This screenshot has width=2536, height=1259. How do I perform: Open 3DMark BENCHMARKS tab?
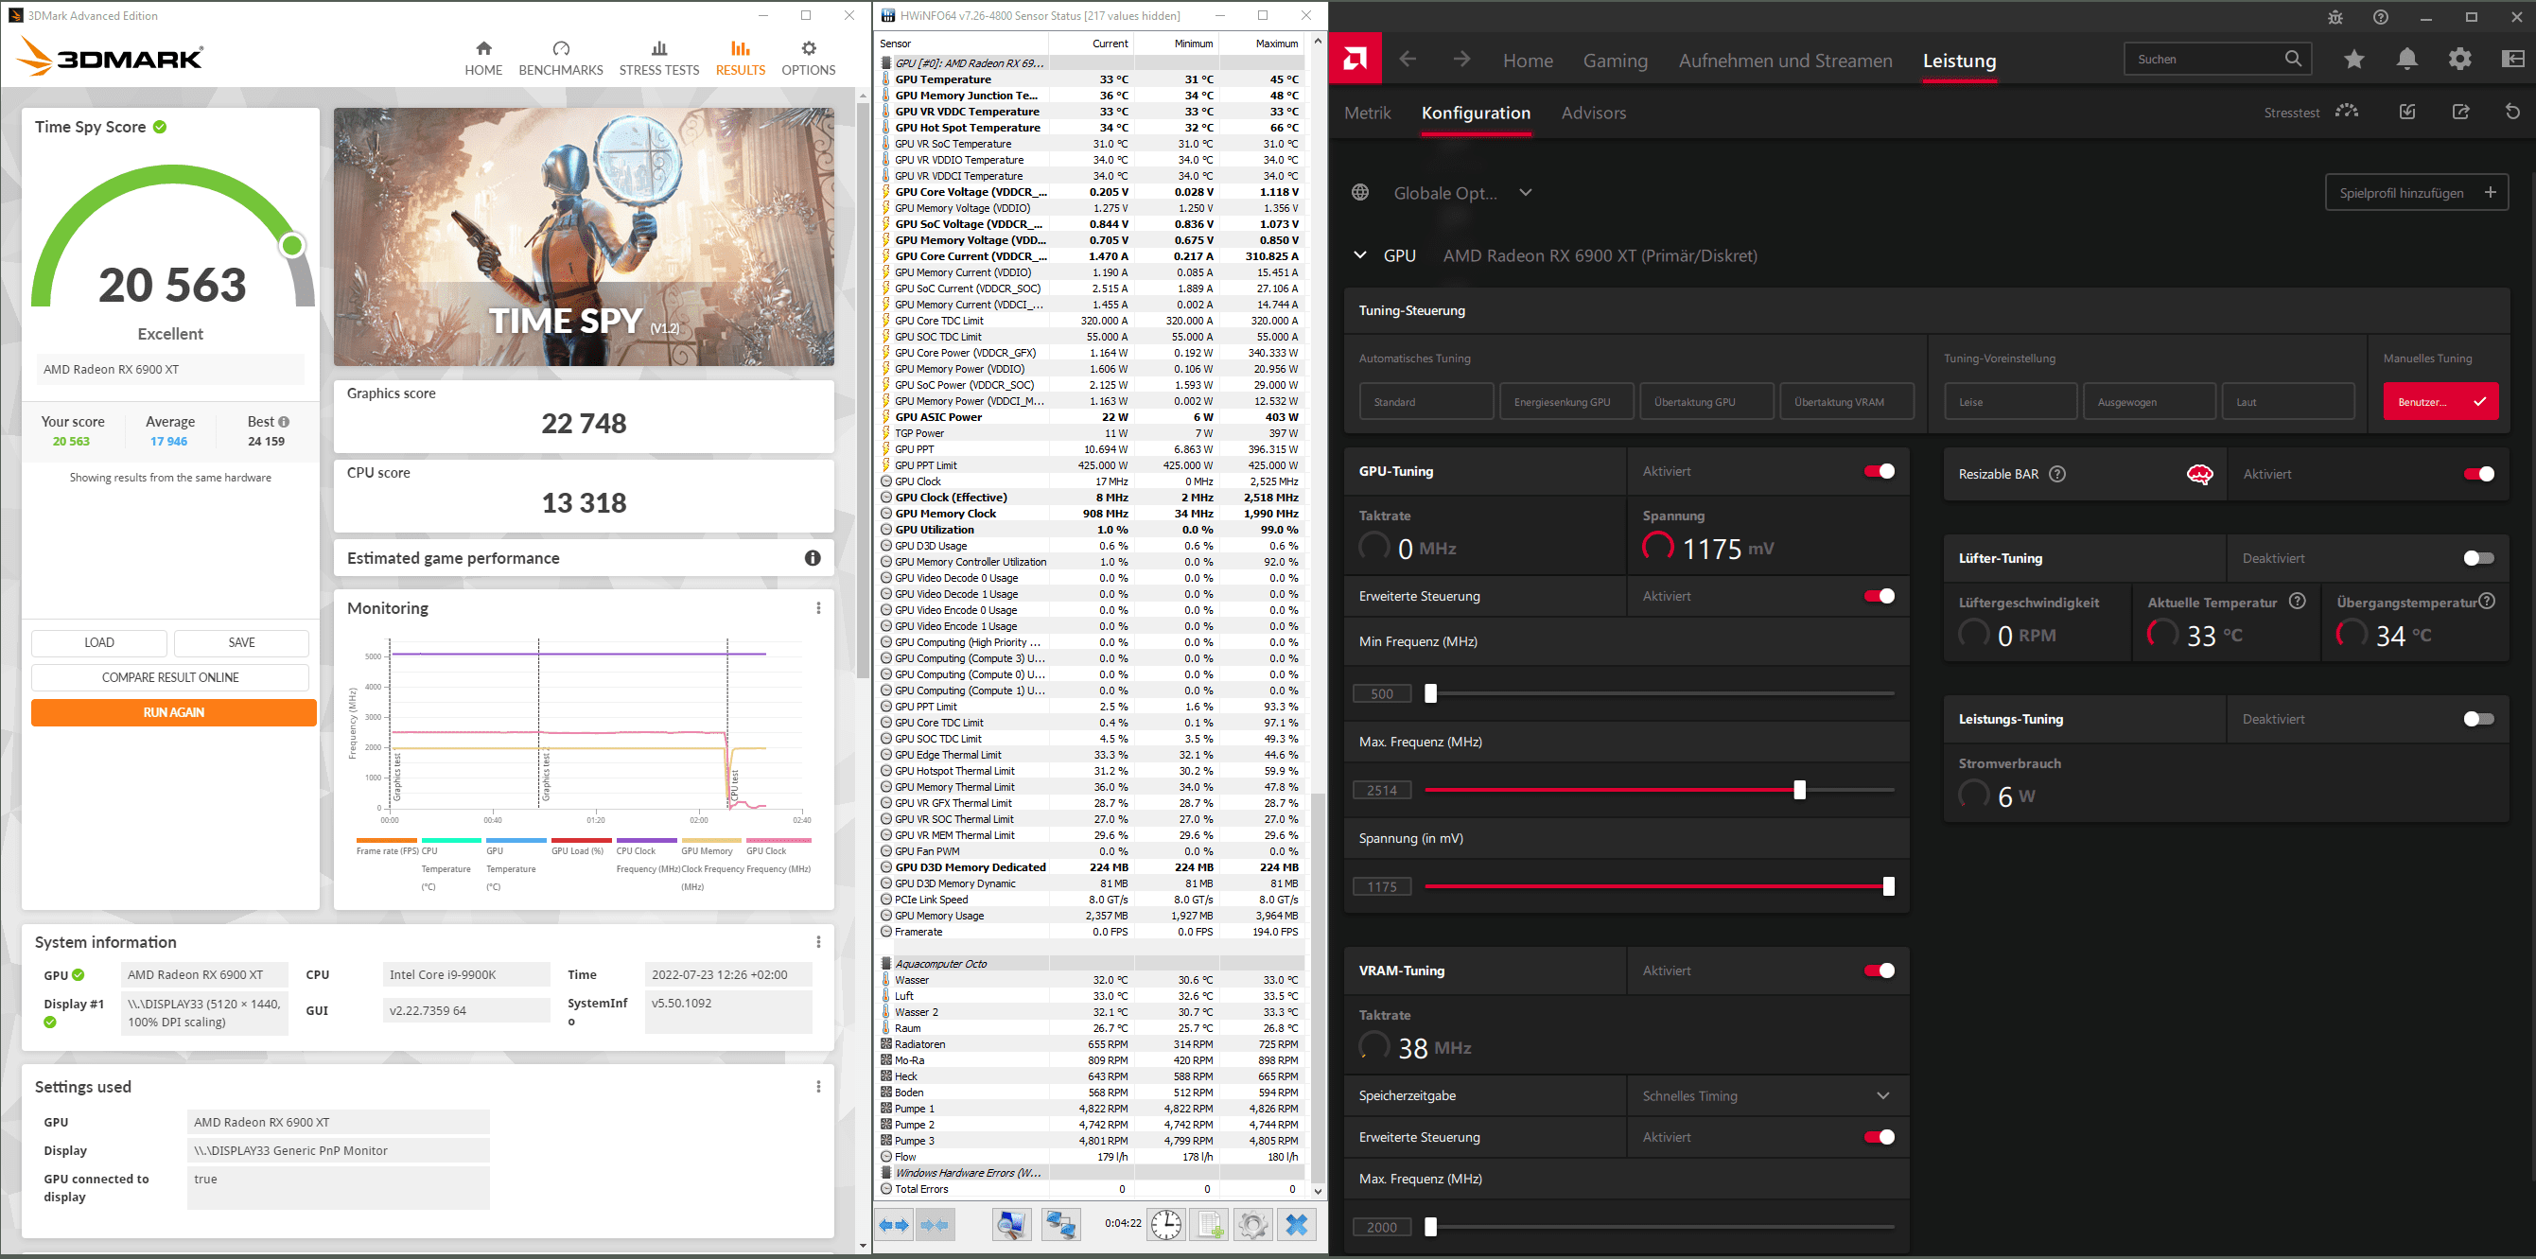[561, 59]
